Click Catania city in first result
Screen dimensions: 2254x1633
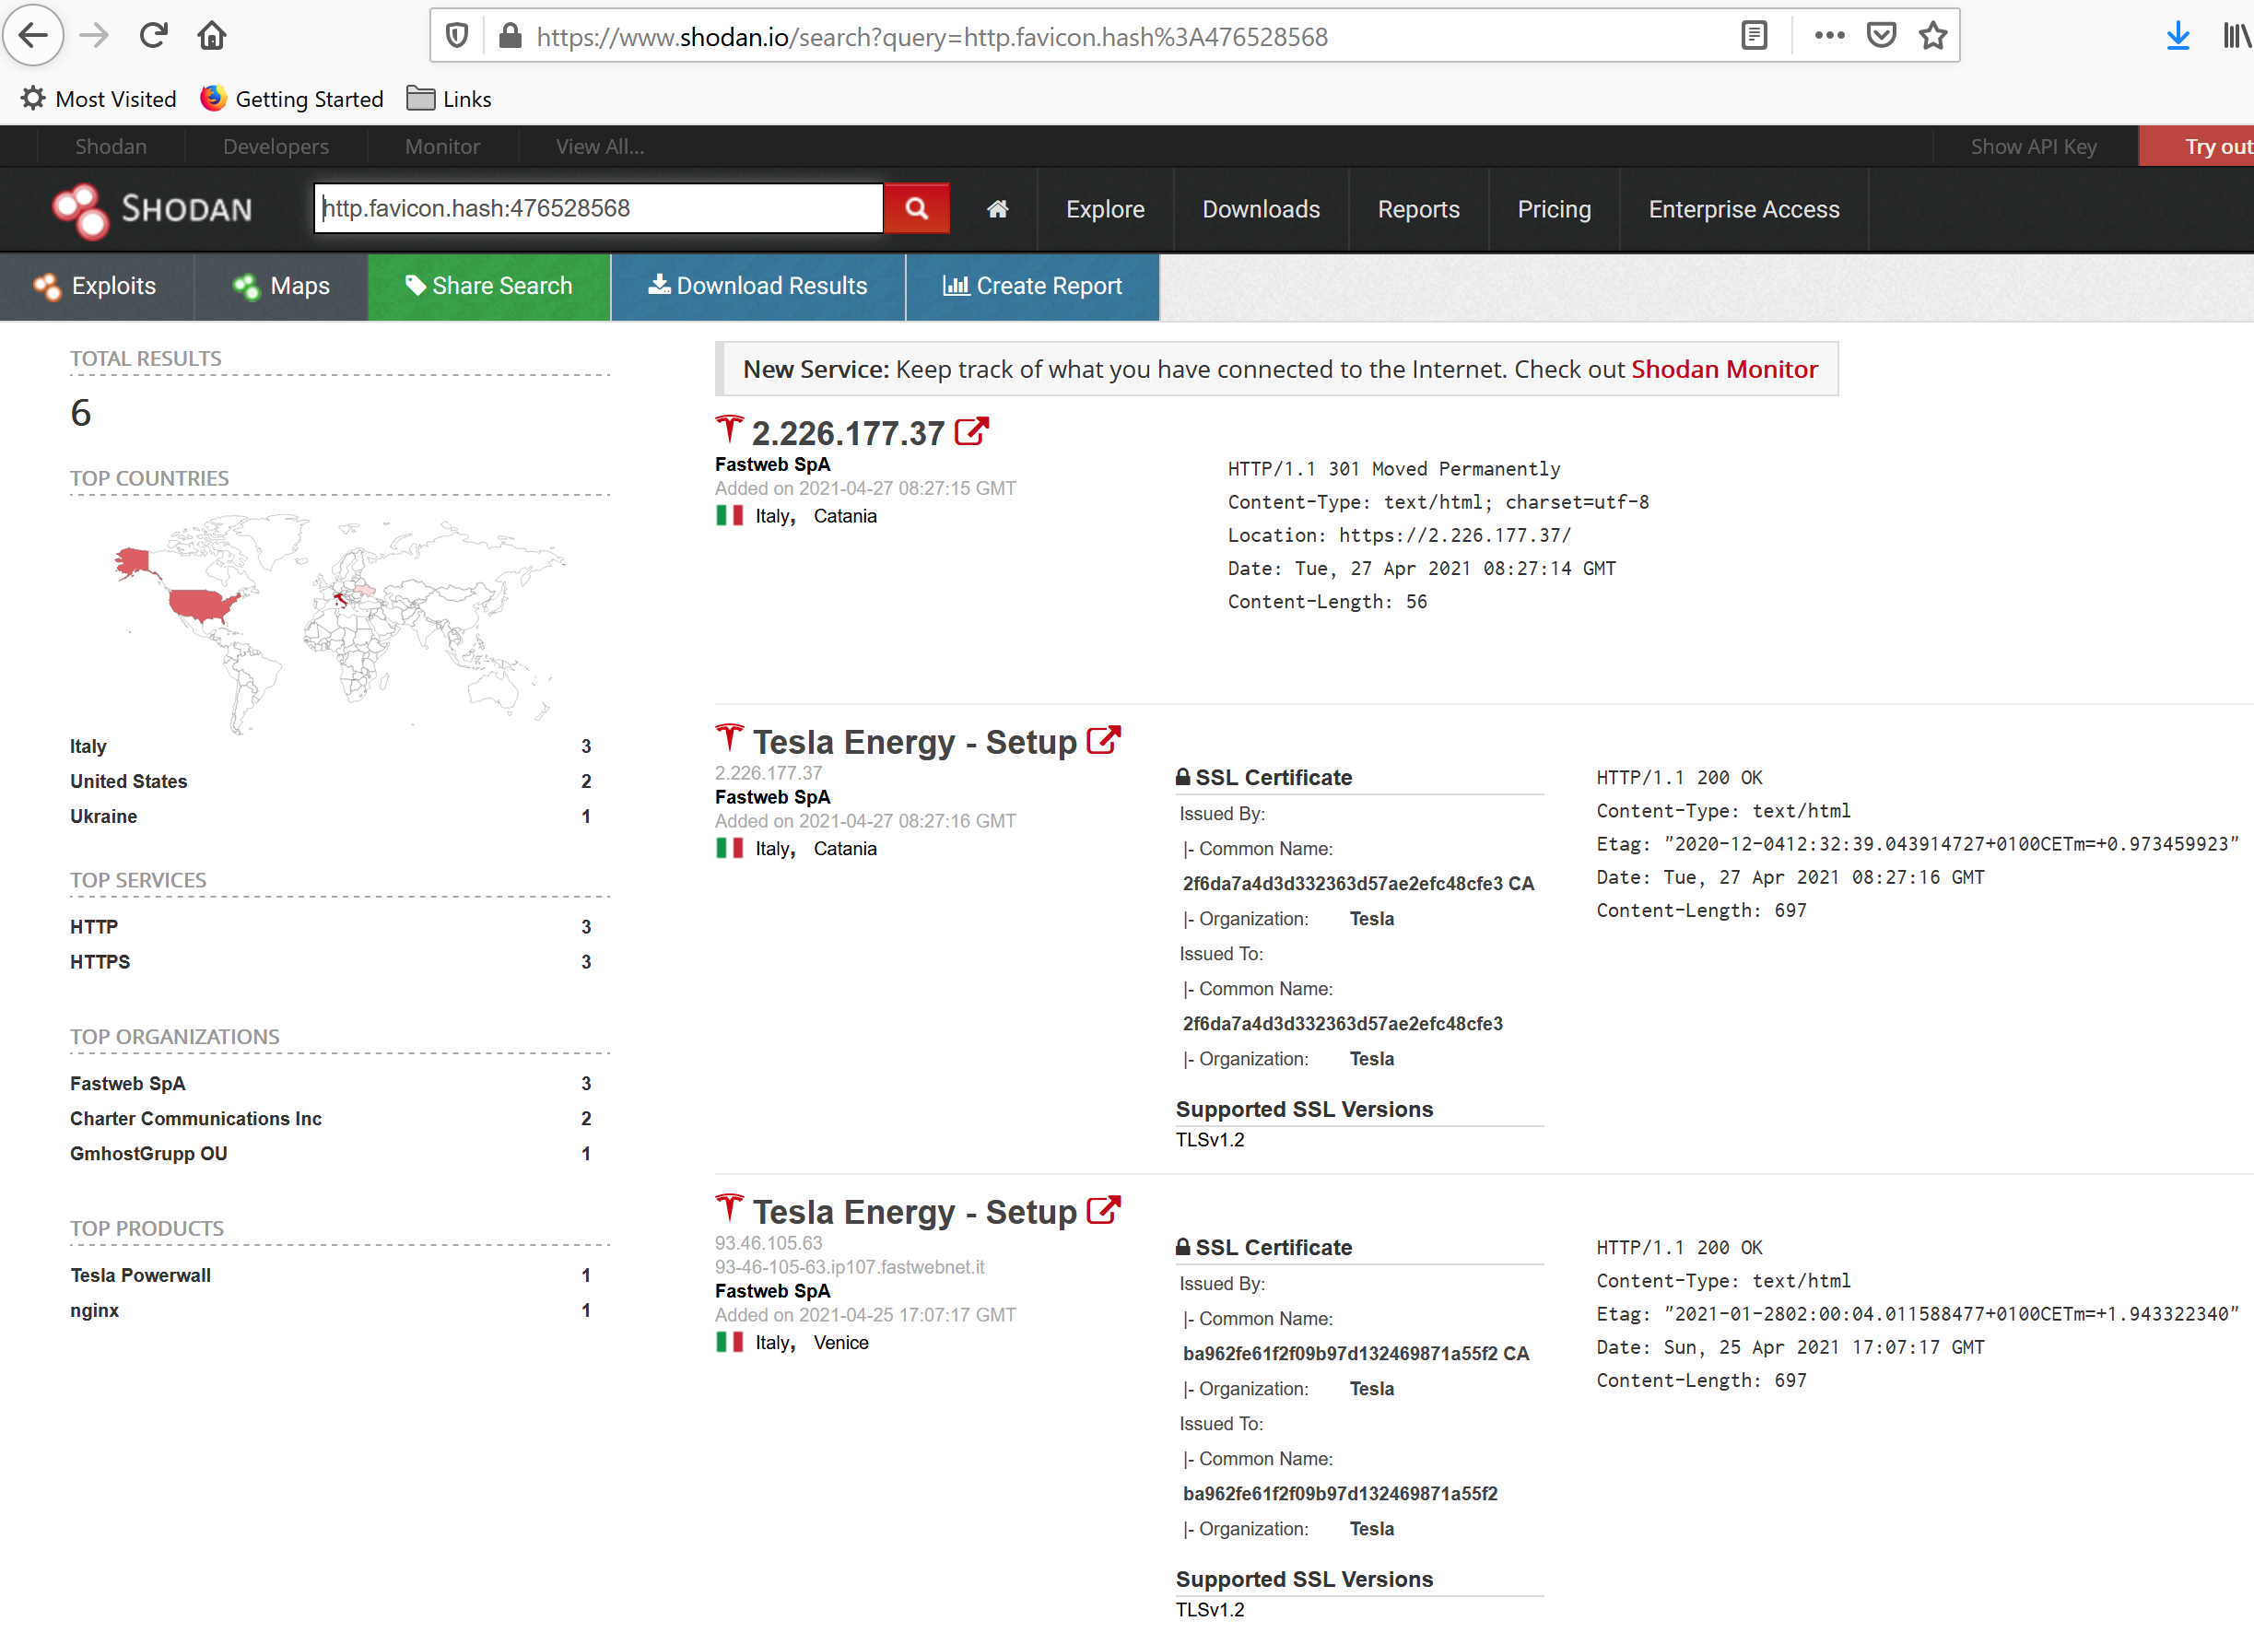[845, 516]
